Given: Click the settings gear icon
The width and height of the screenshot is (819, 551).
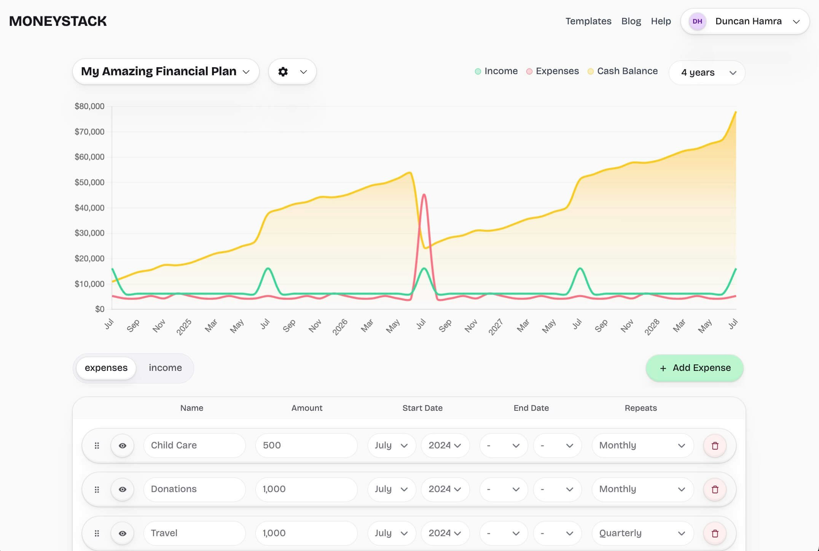Looking at the screenshot, I should click(x=283, y=72).
